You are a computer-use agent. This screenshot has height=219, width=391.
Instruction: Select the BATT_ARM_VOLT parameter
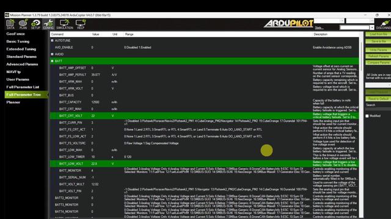tap(71, 88)
